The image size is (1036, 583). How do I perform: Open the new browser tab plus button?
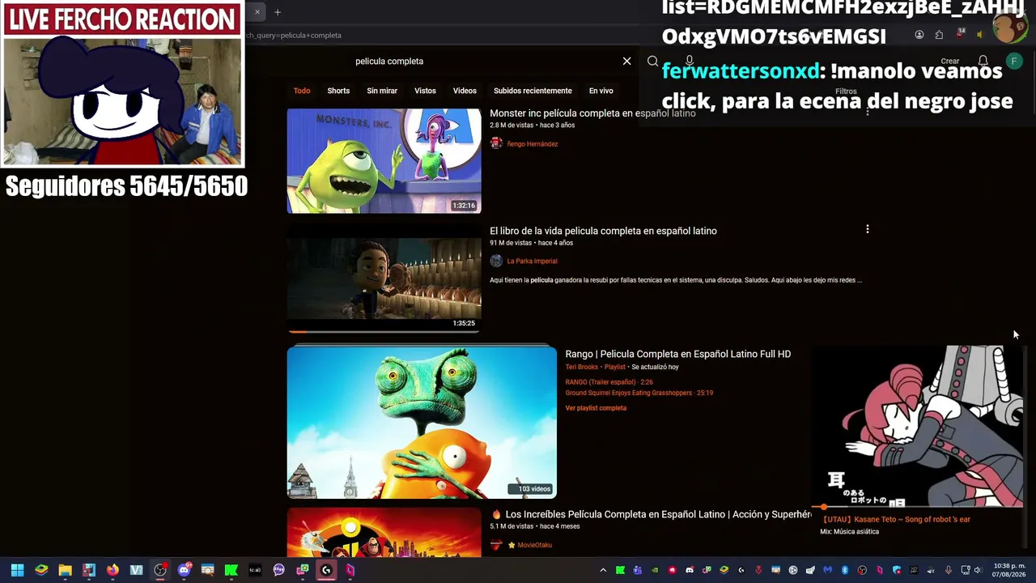277,12
